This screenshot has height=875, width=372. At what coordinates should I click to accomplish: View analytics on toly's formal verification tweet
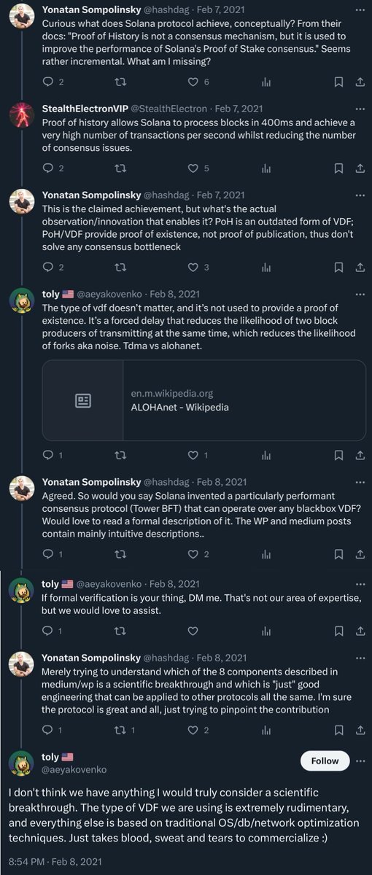266,630
